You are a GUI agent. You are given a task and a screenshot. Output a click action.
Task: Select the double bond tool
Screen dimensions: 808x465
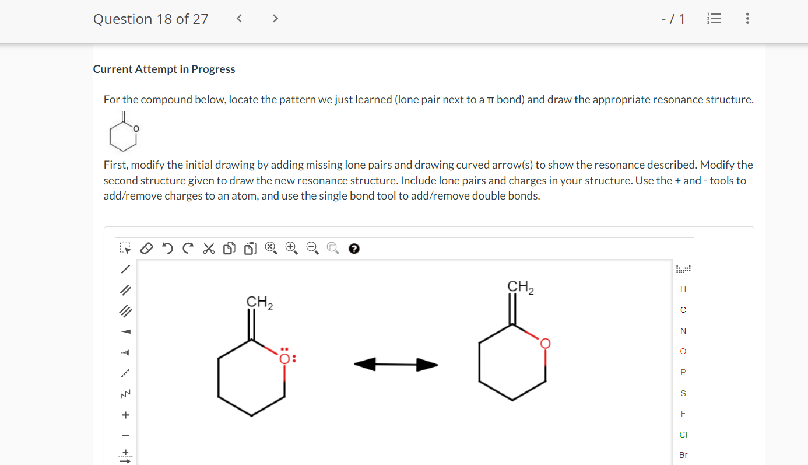(x=124, y=290)
